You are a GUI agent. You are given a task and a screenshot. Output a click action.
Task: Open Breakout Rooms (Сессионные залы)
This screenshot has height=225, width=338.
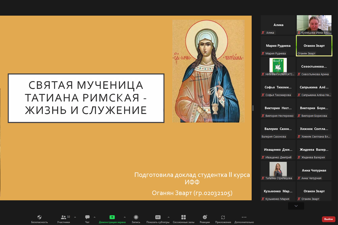pos(184,218)
